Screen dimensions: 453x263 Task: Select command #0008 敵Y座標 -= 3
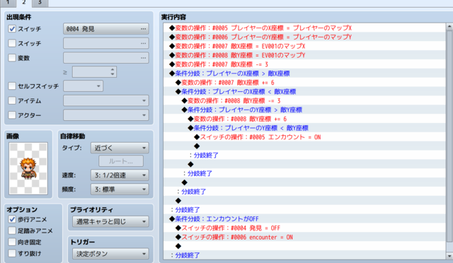304,101
